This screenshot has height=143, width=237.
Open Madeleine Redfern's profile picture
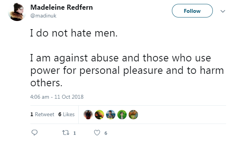[17, 12]
